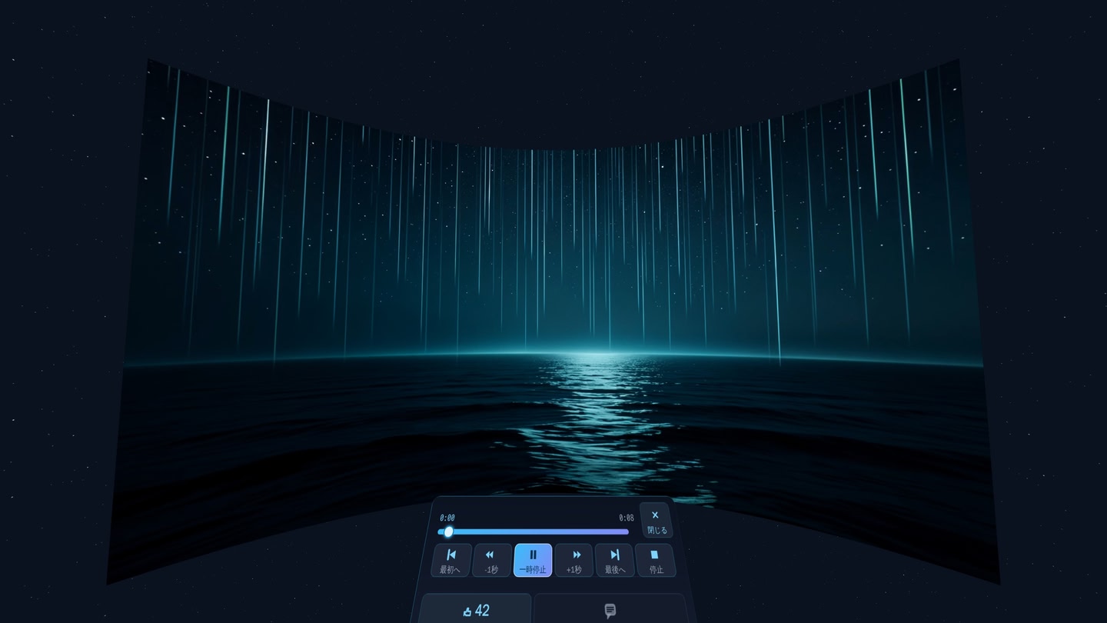Skip forward one second with +1秒
The height and width of the screenshot is (623, 1107).
coord(574,560)
